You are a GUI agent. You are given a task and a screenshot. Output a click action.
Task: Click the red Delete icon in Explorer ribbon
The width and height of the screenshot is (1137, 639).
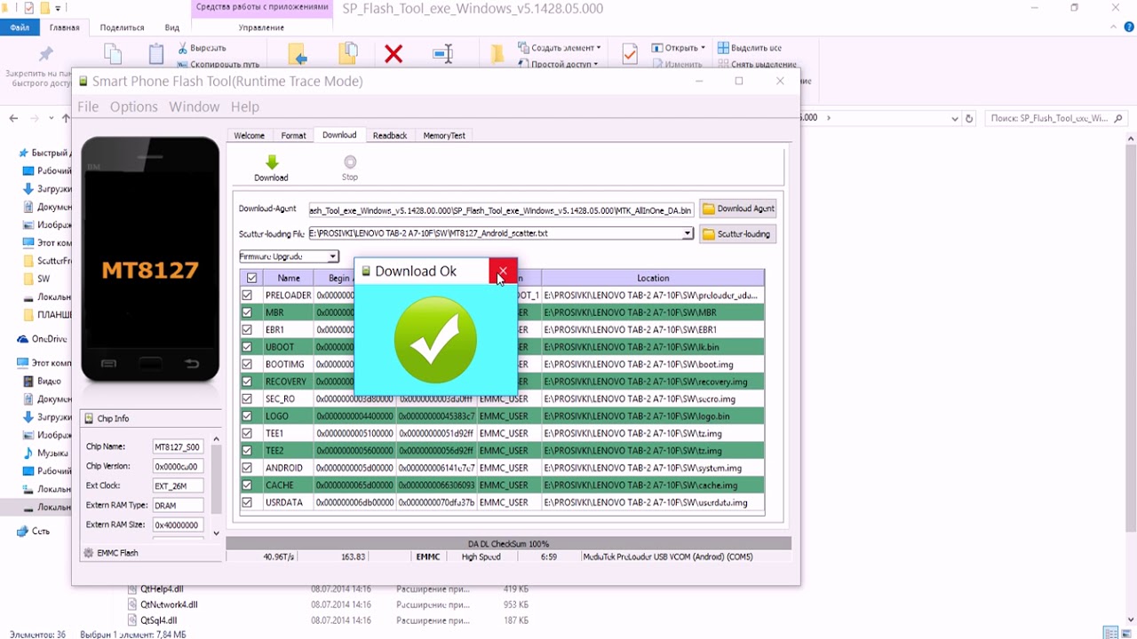(394, 55)
